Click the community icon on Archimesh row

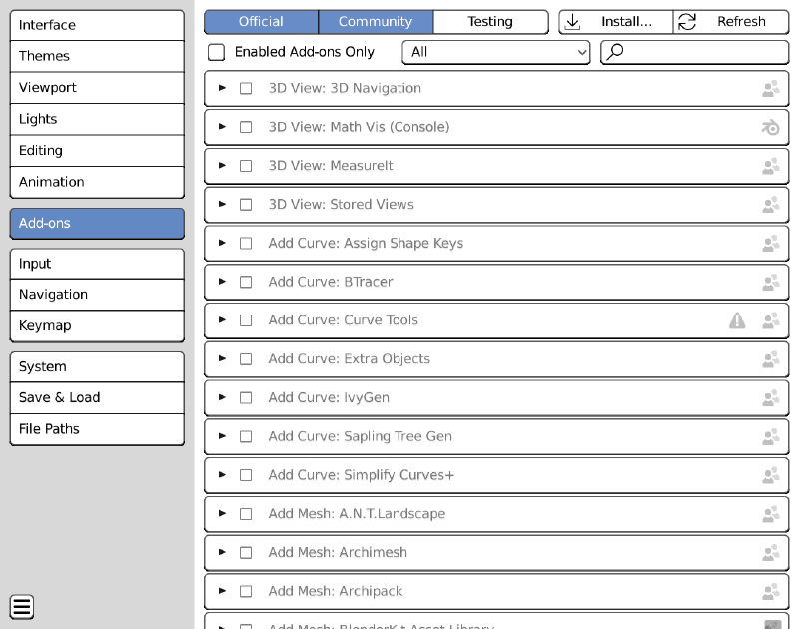coord(770,552)
